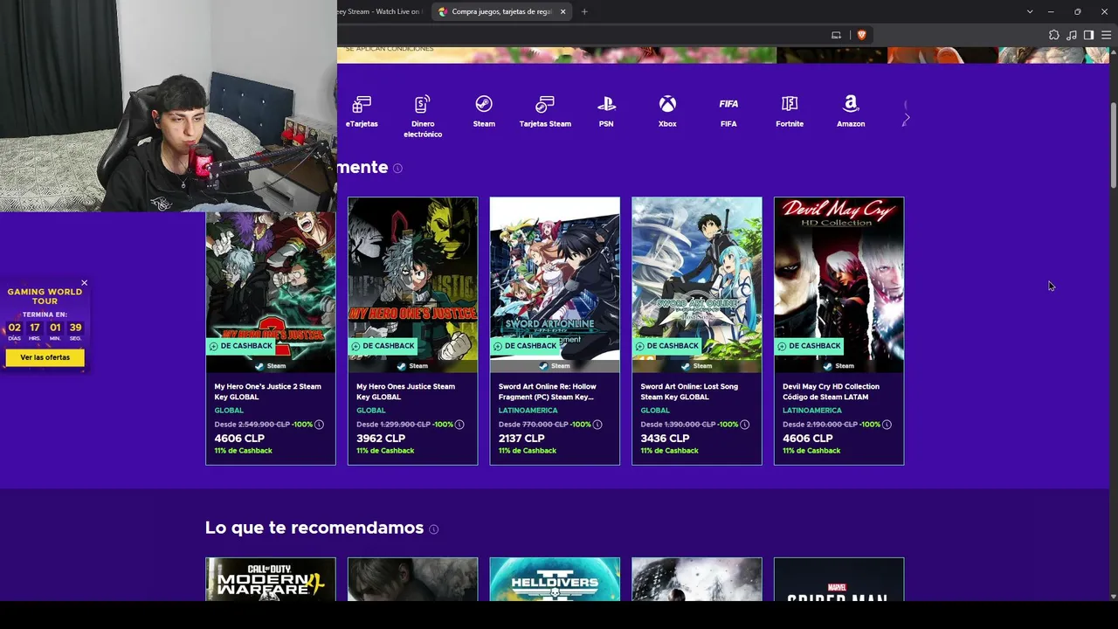Click the page vertical scrollbar thumb
The height and width of the screenshot is (629, 1118).
click(x=1113, y=144)
